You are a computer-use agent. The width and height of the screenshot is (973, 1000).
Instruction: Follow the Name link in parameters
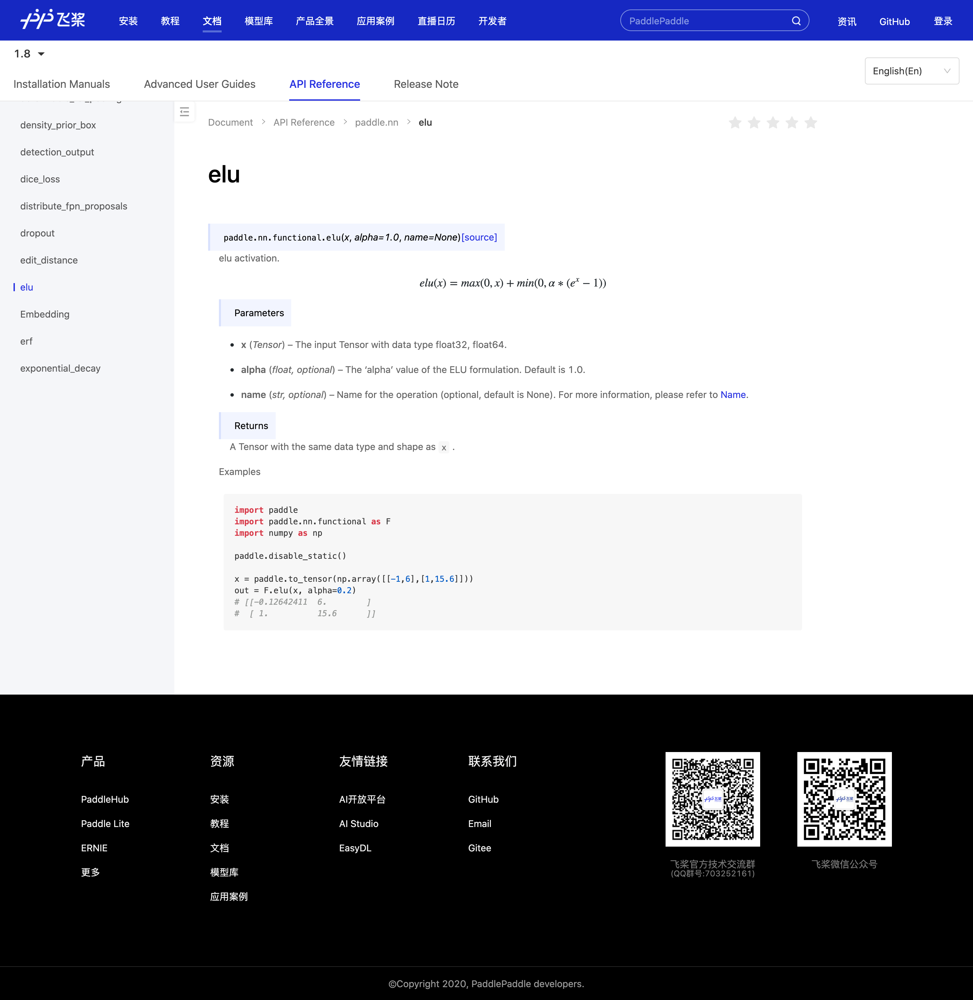(x=733, y=395)
